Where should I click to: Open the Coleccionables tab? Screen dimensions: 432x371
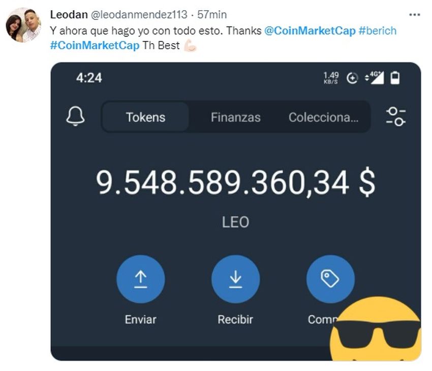tap(323, 117)
